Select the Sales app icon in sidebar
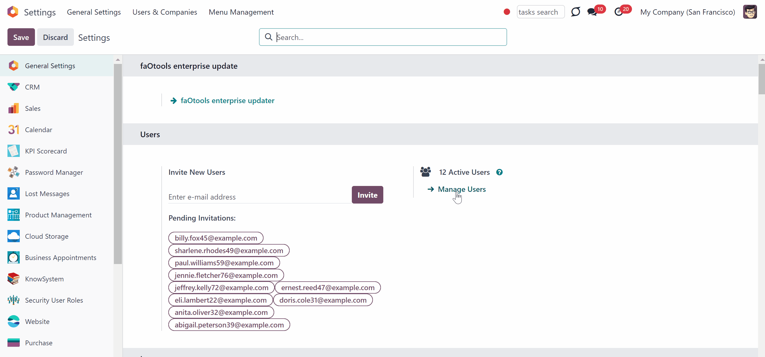The width and height of the screenshot is (765, 357). point(13,108)
